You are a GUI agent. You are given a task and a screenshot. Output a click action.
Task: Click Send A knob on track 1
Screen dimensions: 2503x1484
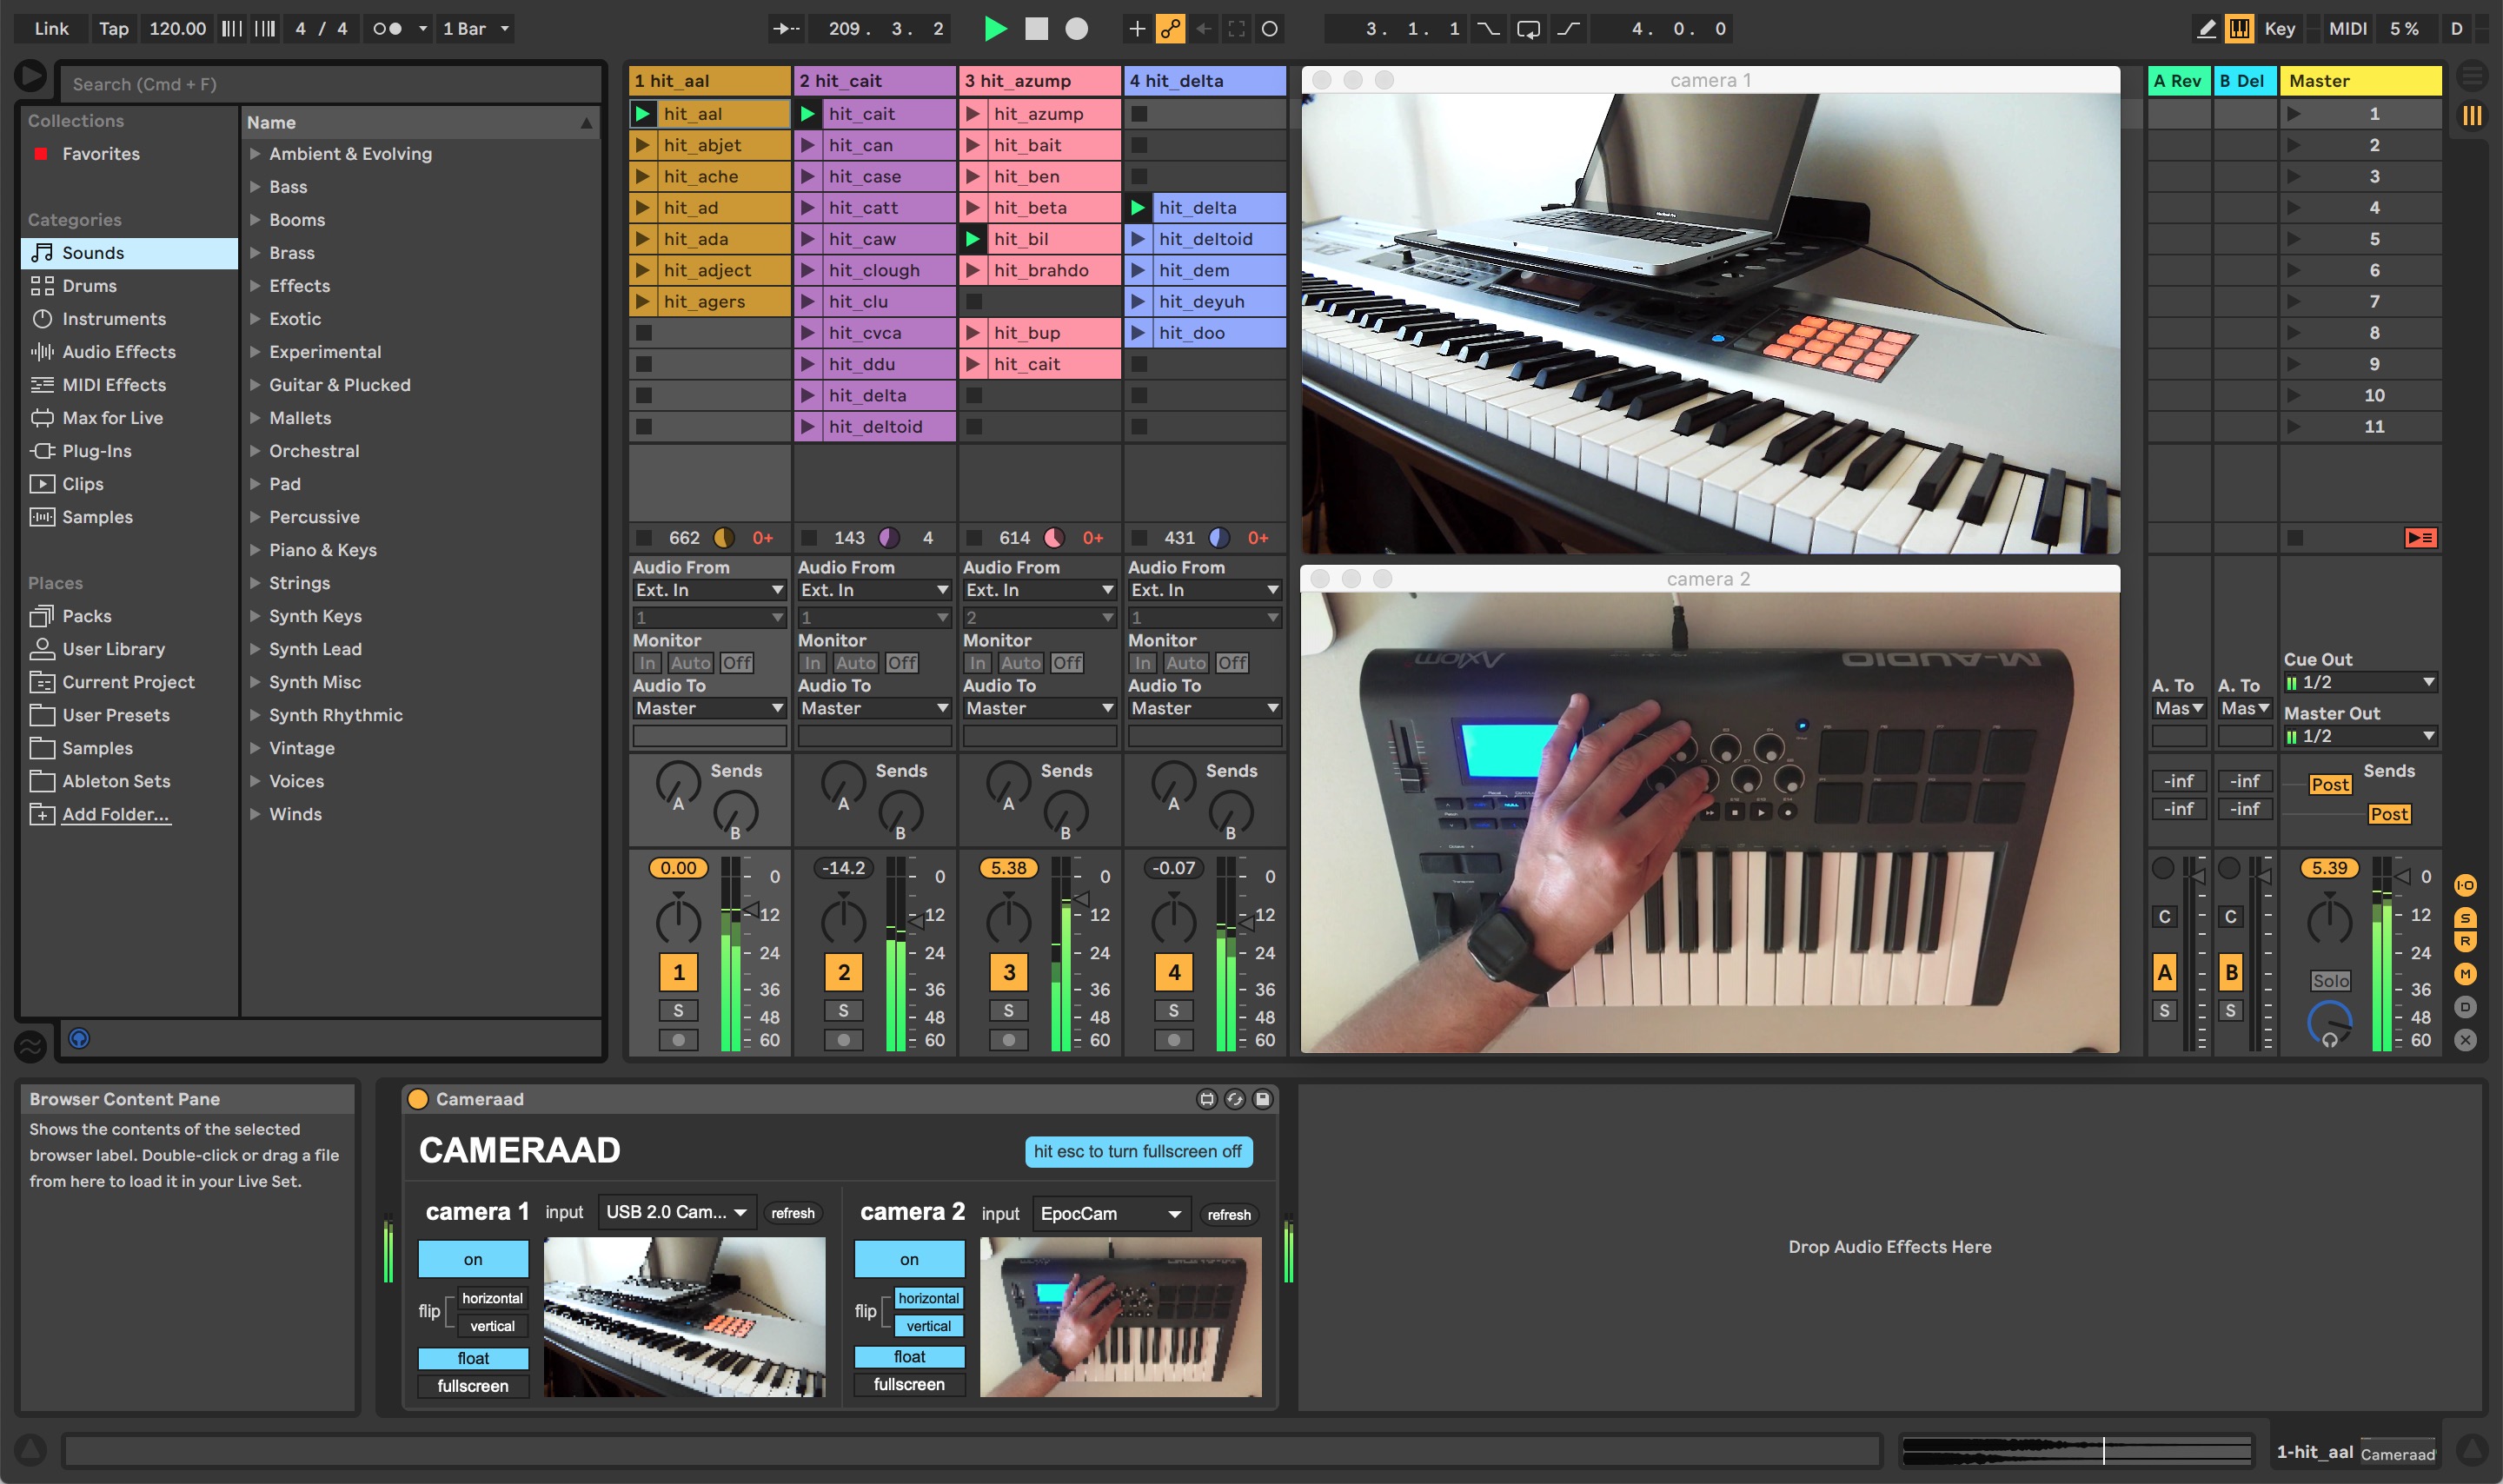tap(677, 781)
